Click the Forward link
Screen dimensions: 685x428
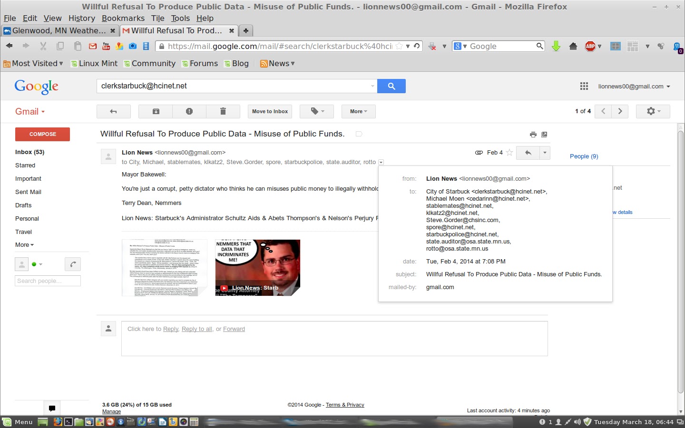[234, 329]
